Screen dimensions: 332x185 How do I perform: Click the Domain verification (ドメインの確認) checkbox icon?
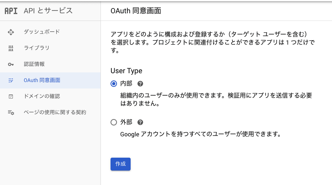click(x=11, y=97)
